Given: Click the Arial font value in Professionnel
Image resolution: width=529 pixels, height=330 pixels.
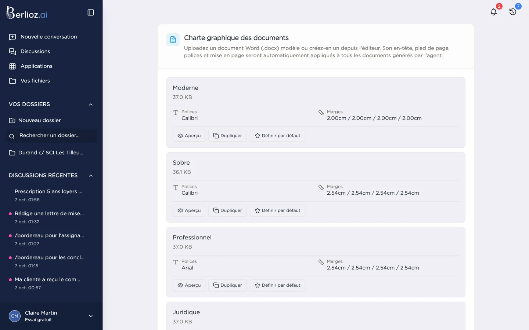Looking at the screenshot, I should [x=187, y=268].
